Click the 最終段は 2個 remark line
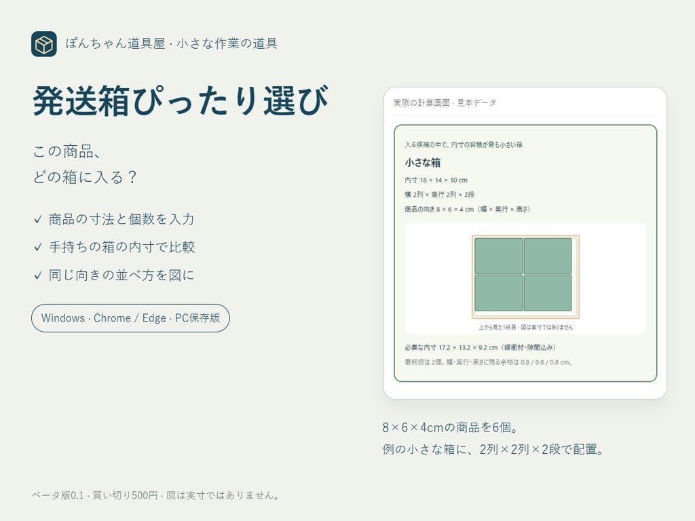Viewport: 695px width, 521px height. [x=489, y=362]
